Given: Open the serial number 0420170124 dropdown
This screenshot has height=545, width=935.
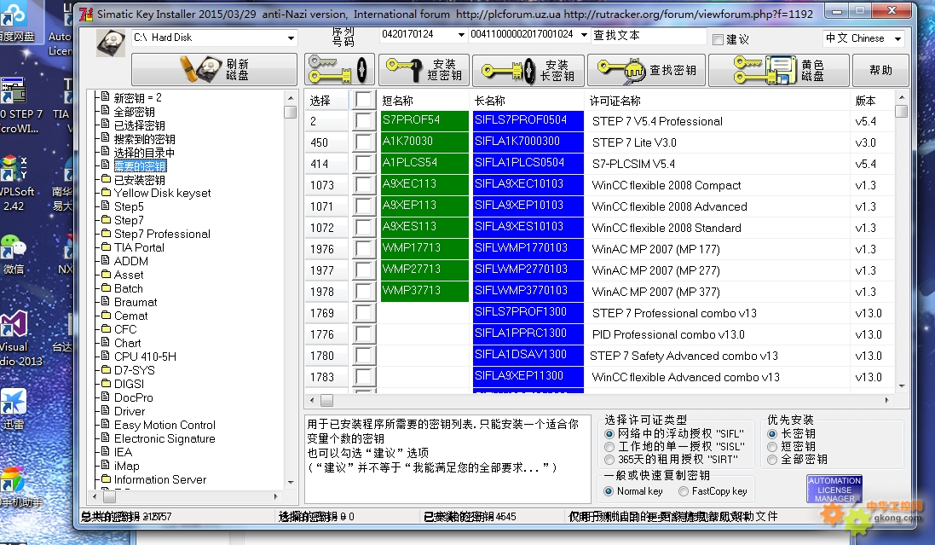Looking at the screenshot, I should click(461, 35).
